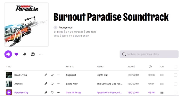This screenshot has width=179, height=96.
Task: Click the Dead Living popularity bars
Action: 162,75
